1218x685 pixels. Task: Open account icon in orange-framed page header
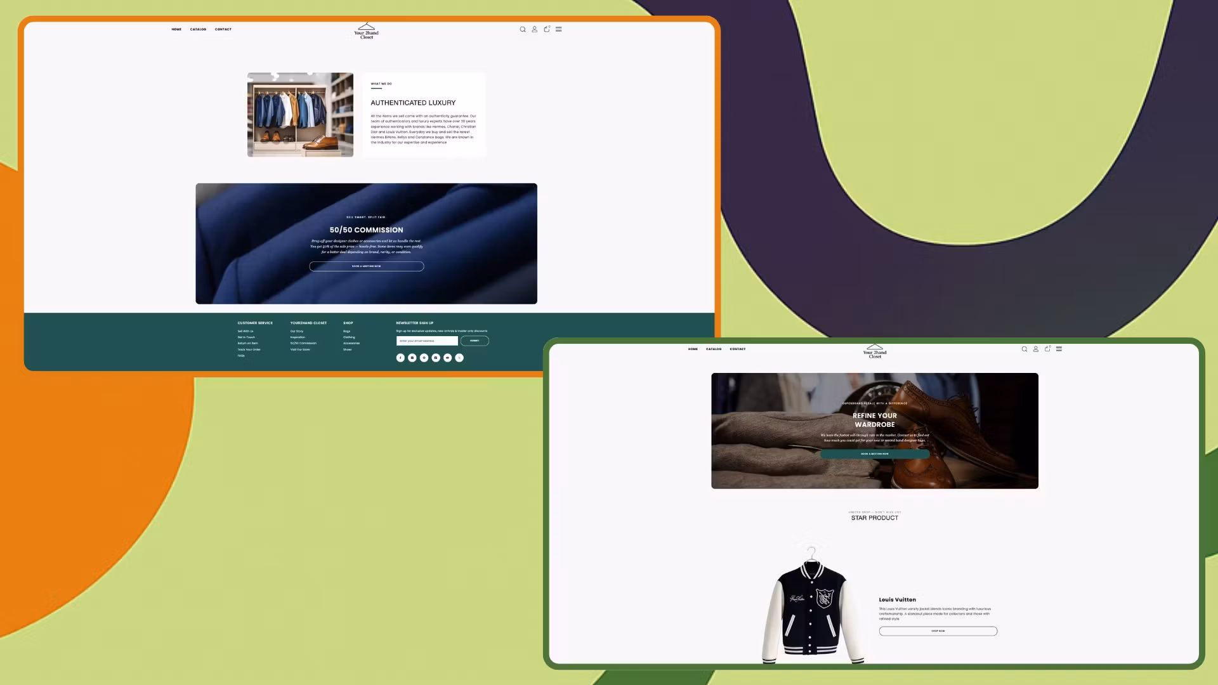535,29
